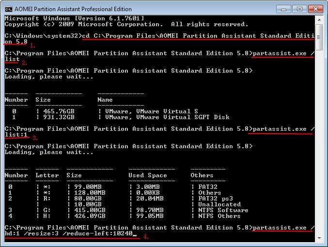This screenshot has height=247, width=328.
Task: Click the 'FAT32 ps3' entry
Action: point(216,199)
